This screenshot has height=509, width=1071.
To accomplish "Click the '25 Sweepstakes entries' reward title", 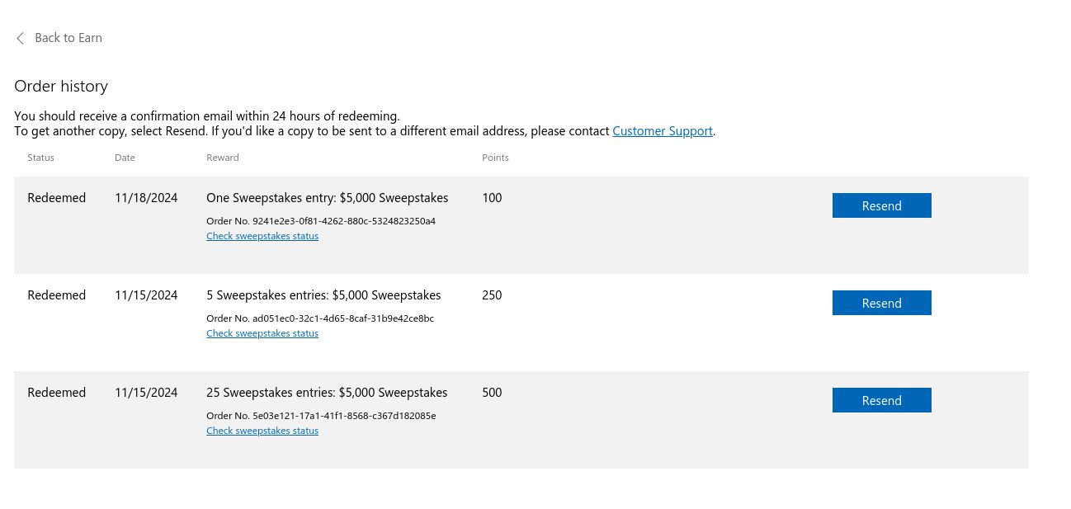I will pos(327,393).
